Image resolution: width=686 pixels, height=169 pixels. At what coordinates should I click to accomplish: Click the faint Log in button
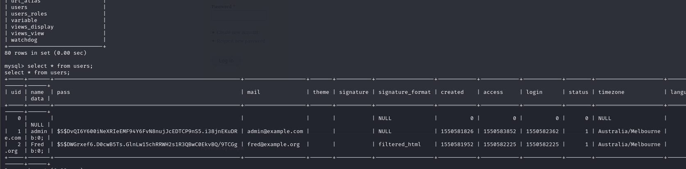coord(226,61)
